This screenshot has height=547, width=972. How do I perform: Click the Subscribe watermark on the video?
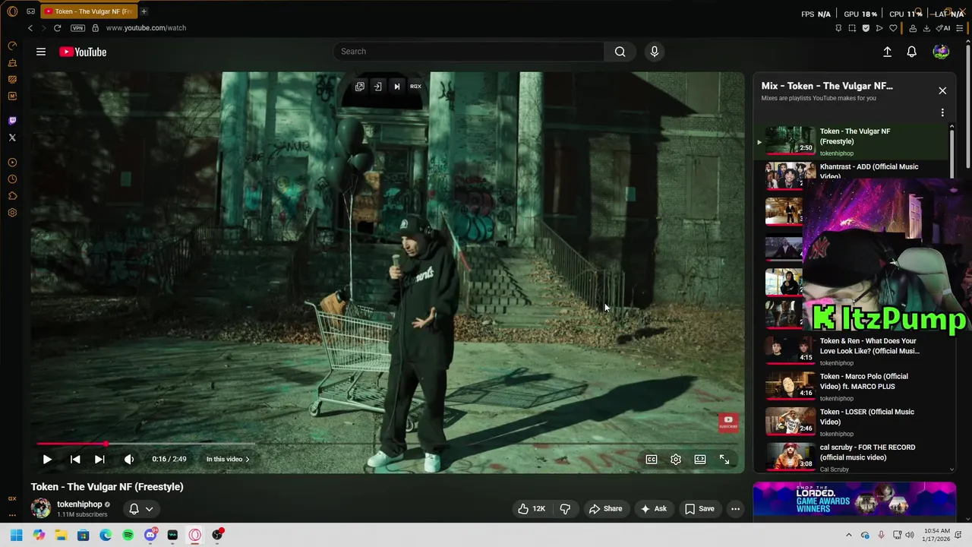(728, 422)
